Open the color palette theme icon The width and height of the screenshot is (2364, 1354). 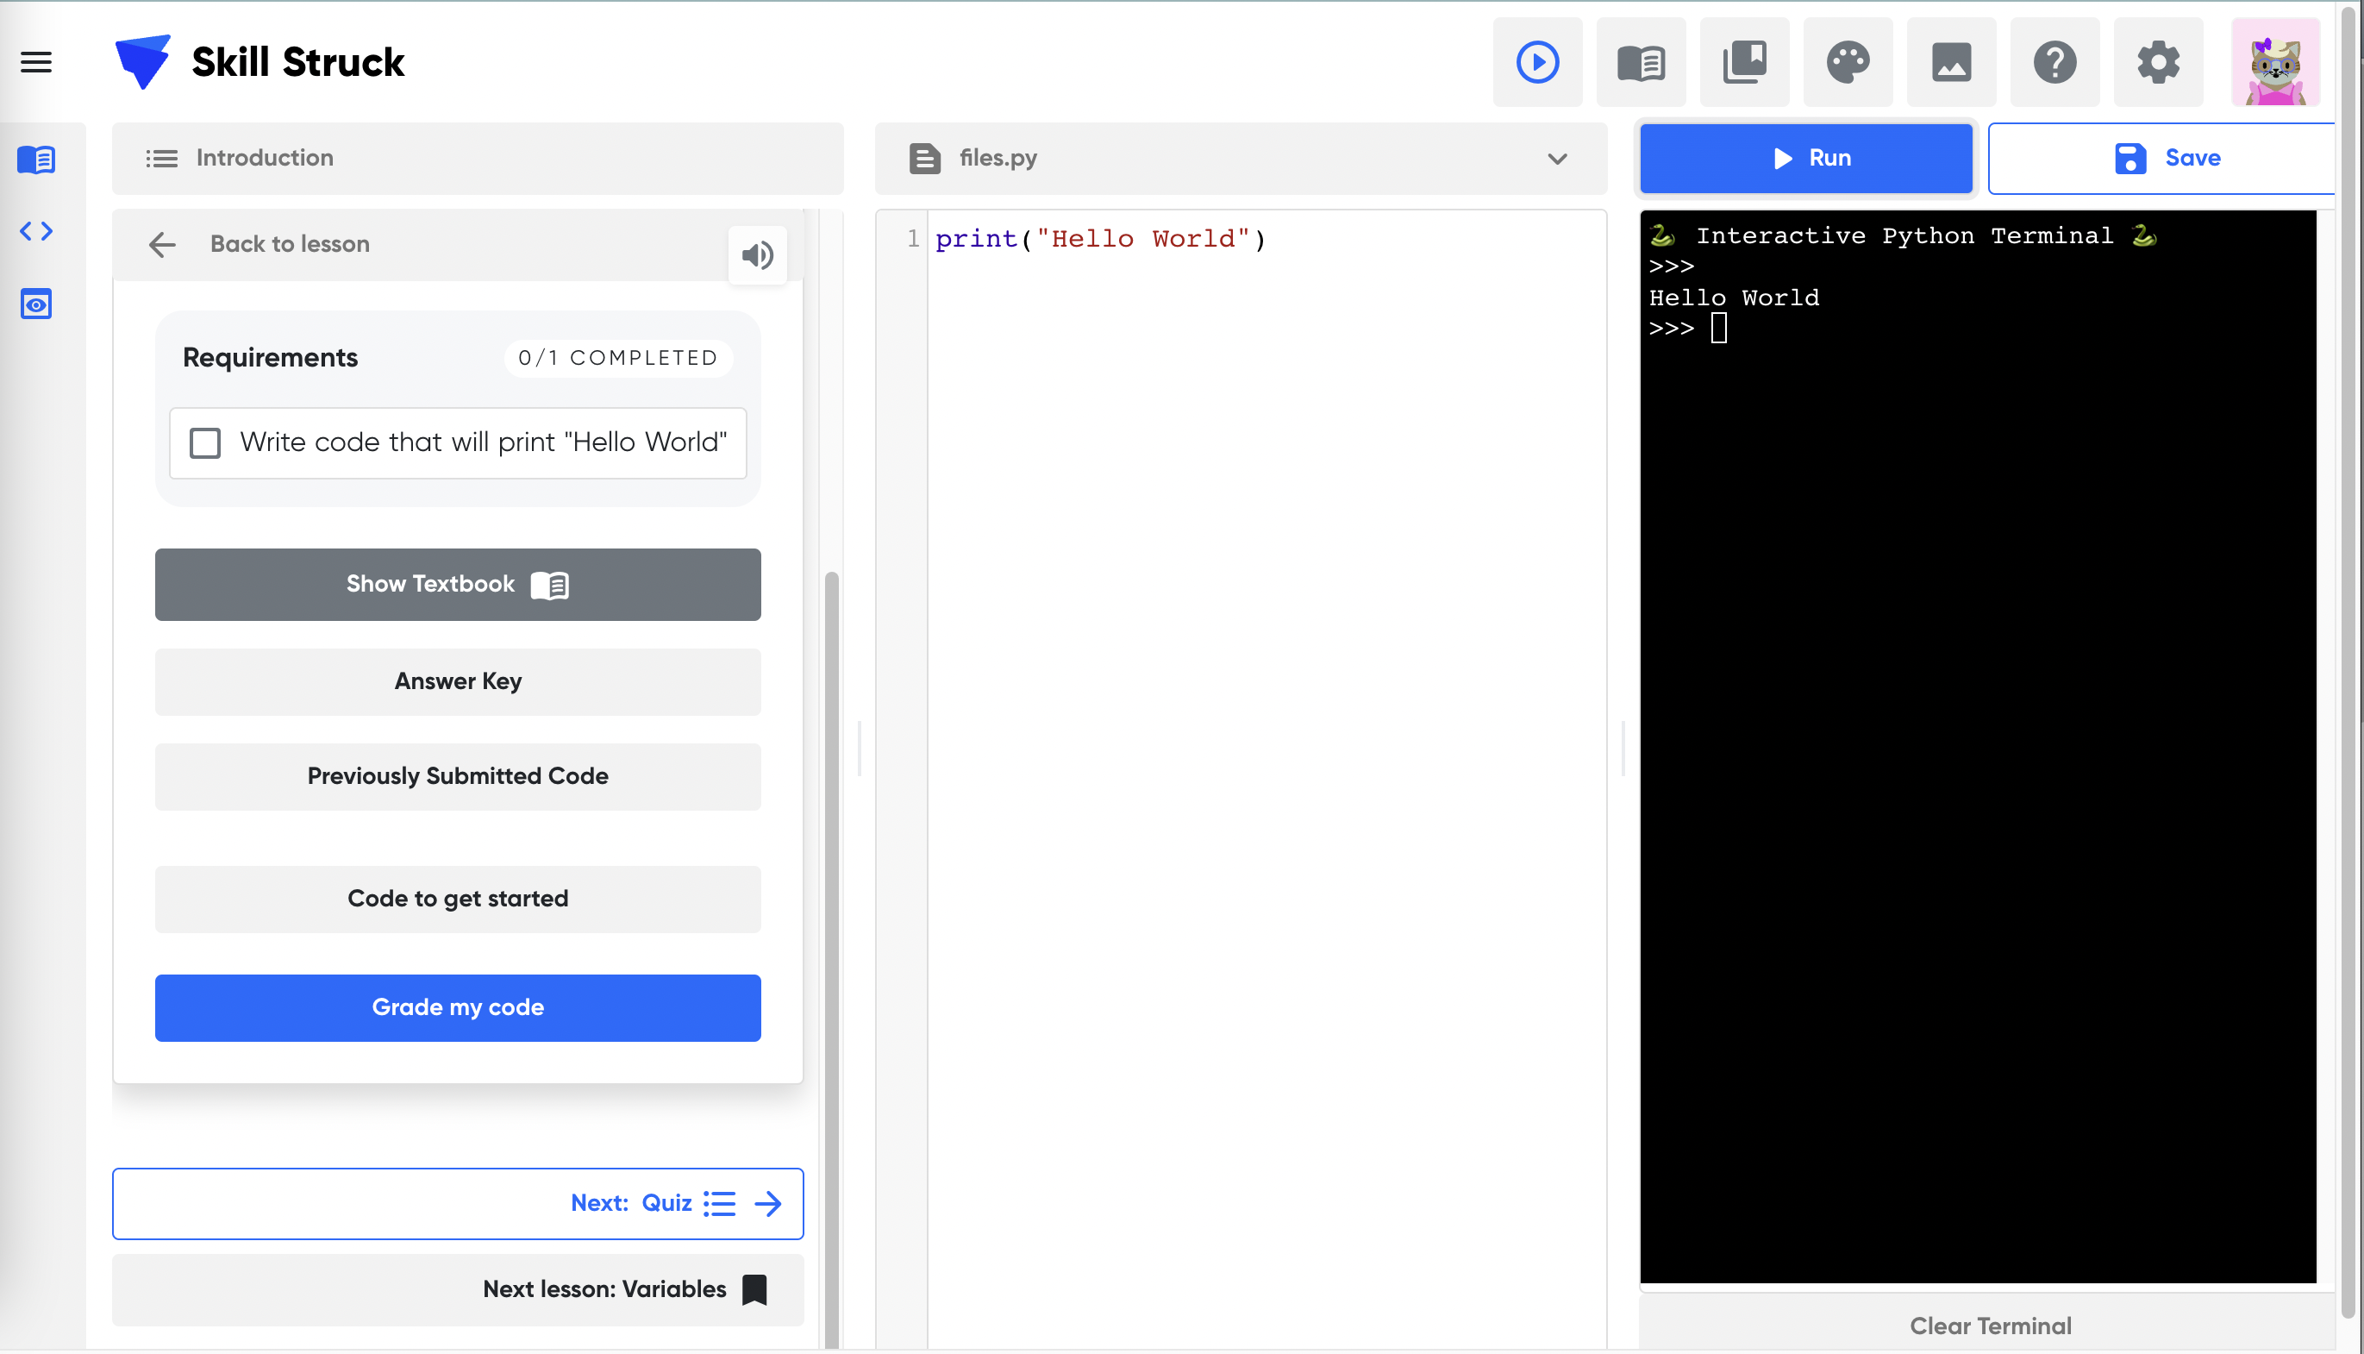pos(1847,62)
